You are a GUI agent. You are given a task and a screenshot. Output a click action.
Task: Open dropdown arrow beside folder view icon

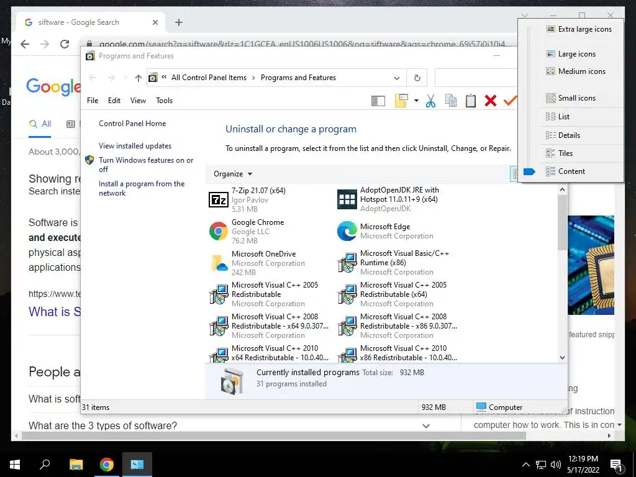click(x=416, y=101)
